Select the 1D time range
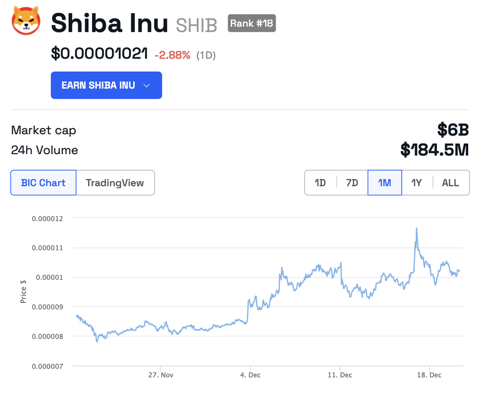The height and width of the screenshot is (398, 492). click(320, 182)
